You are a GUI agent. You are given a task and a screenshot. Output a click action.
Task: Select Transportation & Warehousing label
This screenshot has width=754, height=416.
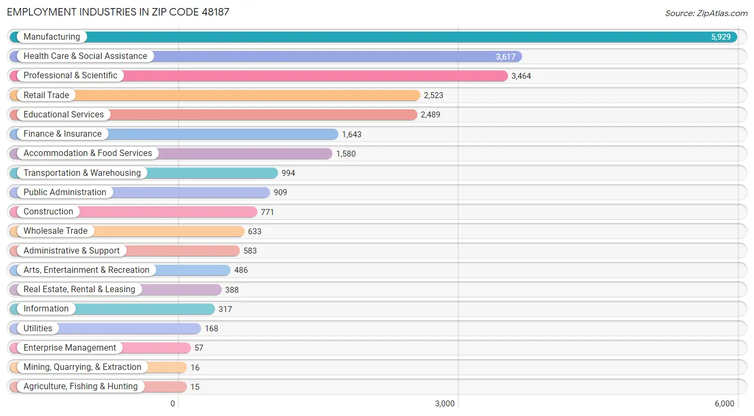coord(82,173)
